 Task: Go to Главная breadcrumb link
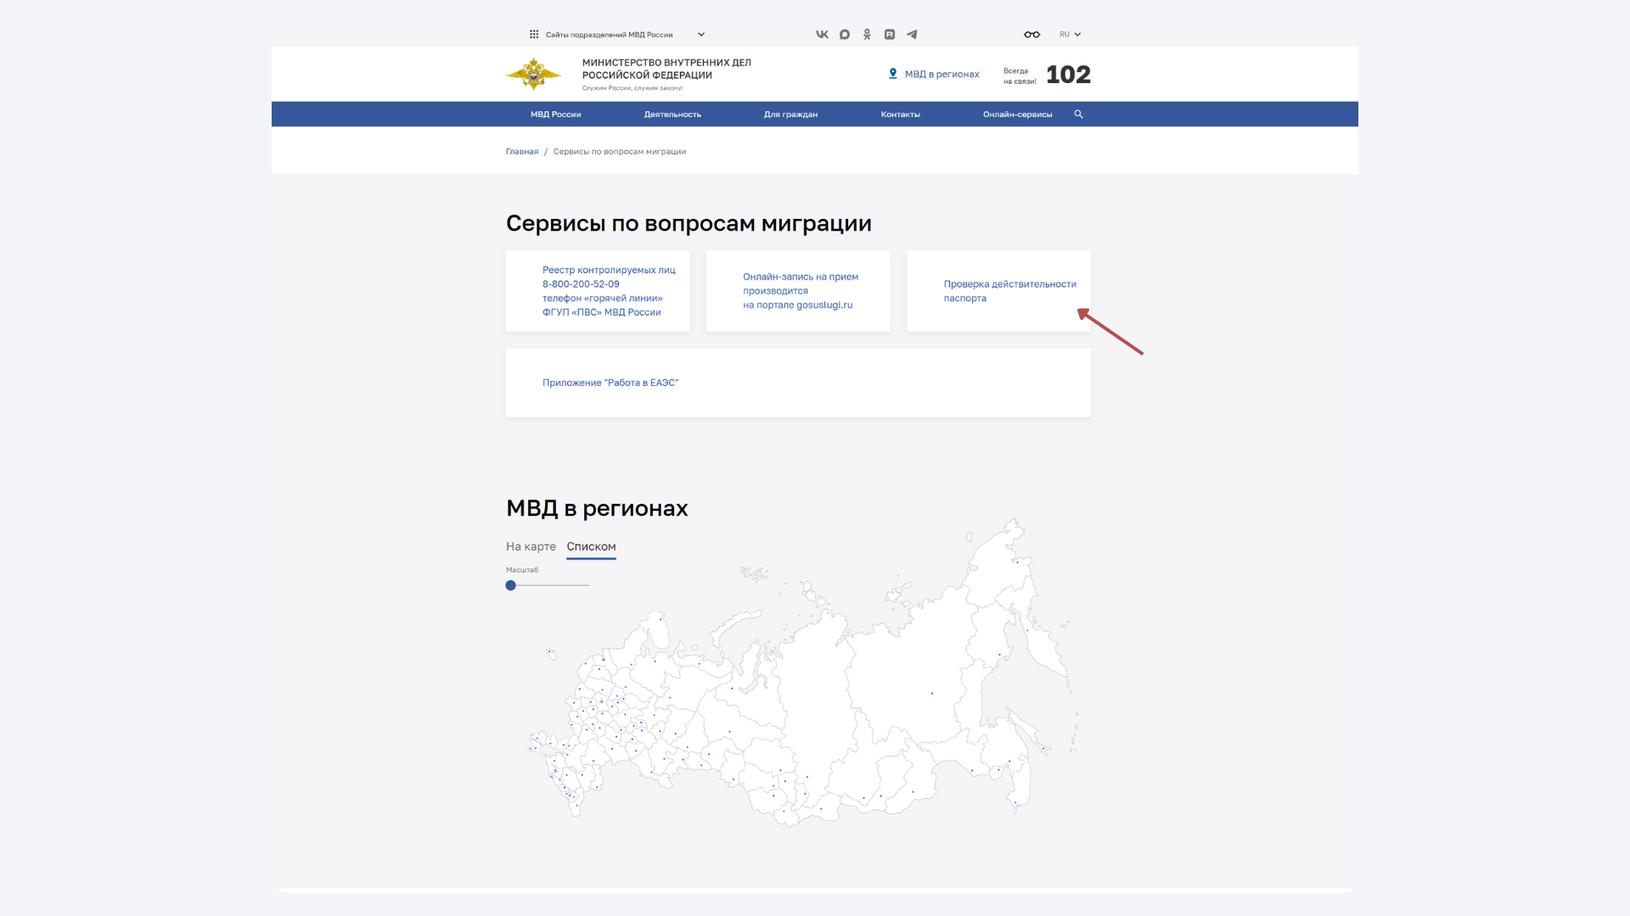point(522,152)
